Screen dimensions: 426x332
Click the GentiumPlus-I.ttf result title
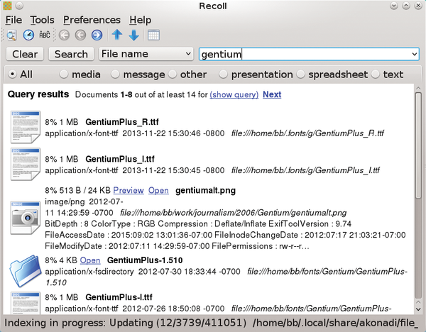click(x=119, y=297)
